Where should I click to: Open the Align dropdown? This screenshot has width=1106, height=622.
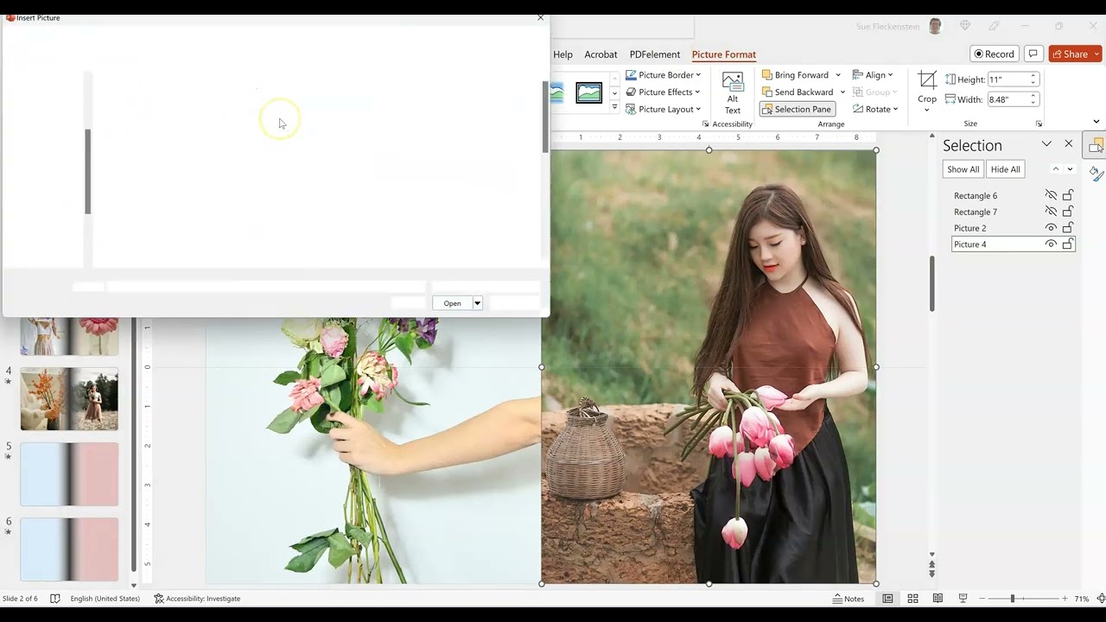coord(874,75)
